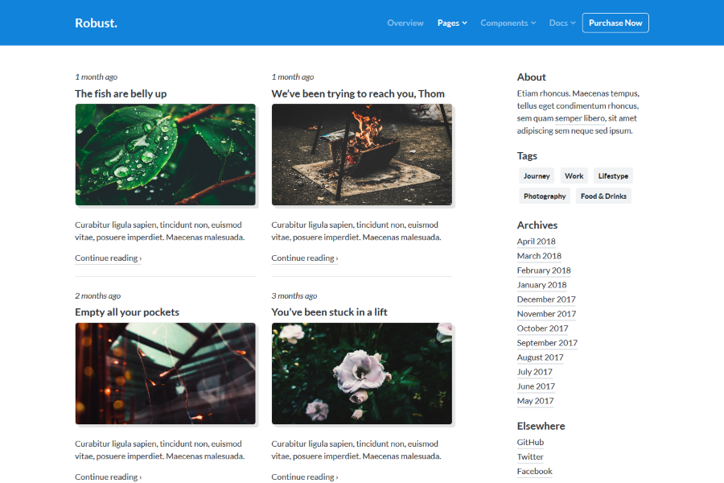Screen dimensions: 724x483
Task: Go to the Overview menu item
Action: [405, 23]
